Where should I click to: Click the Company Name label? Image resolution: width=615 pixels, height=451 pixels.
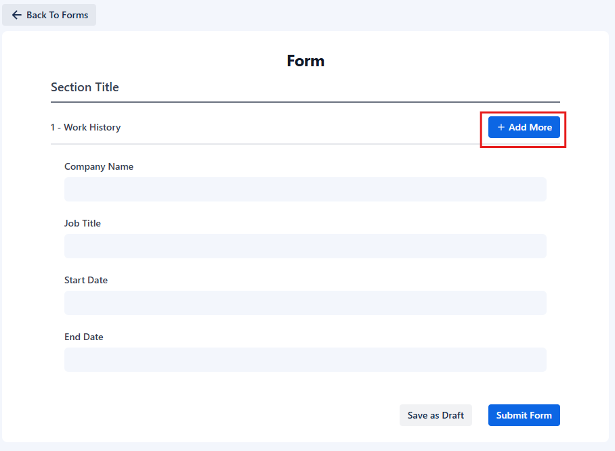coord(99,166)
